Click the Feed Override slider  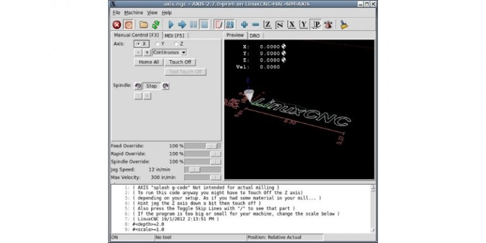[x=202, y=146]
